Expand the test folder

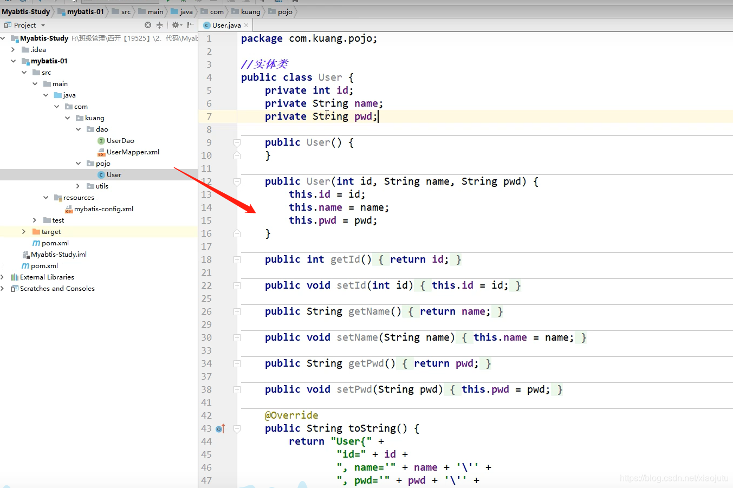[x=35, y=220]
